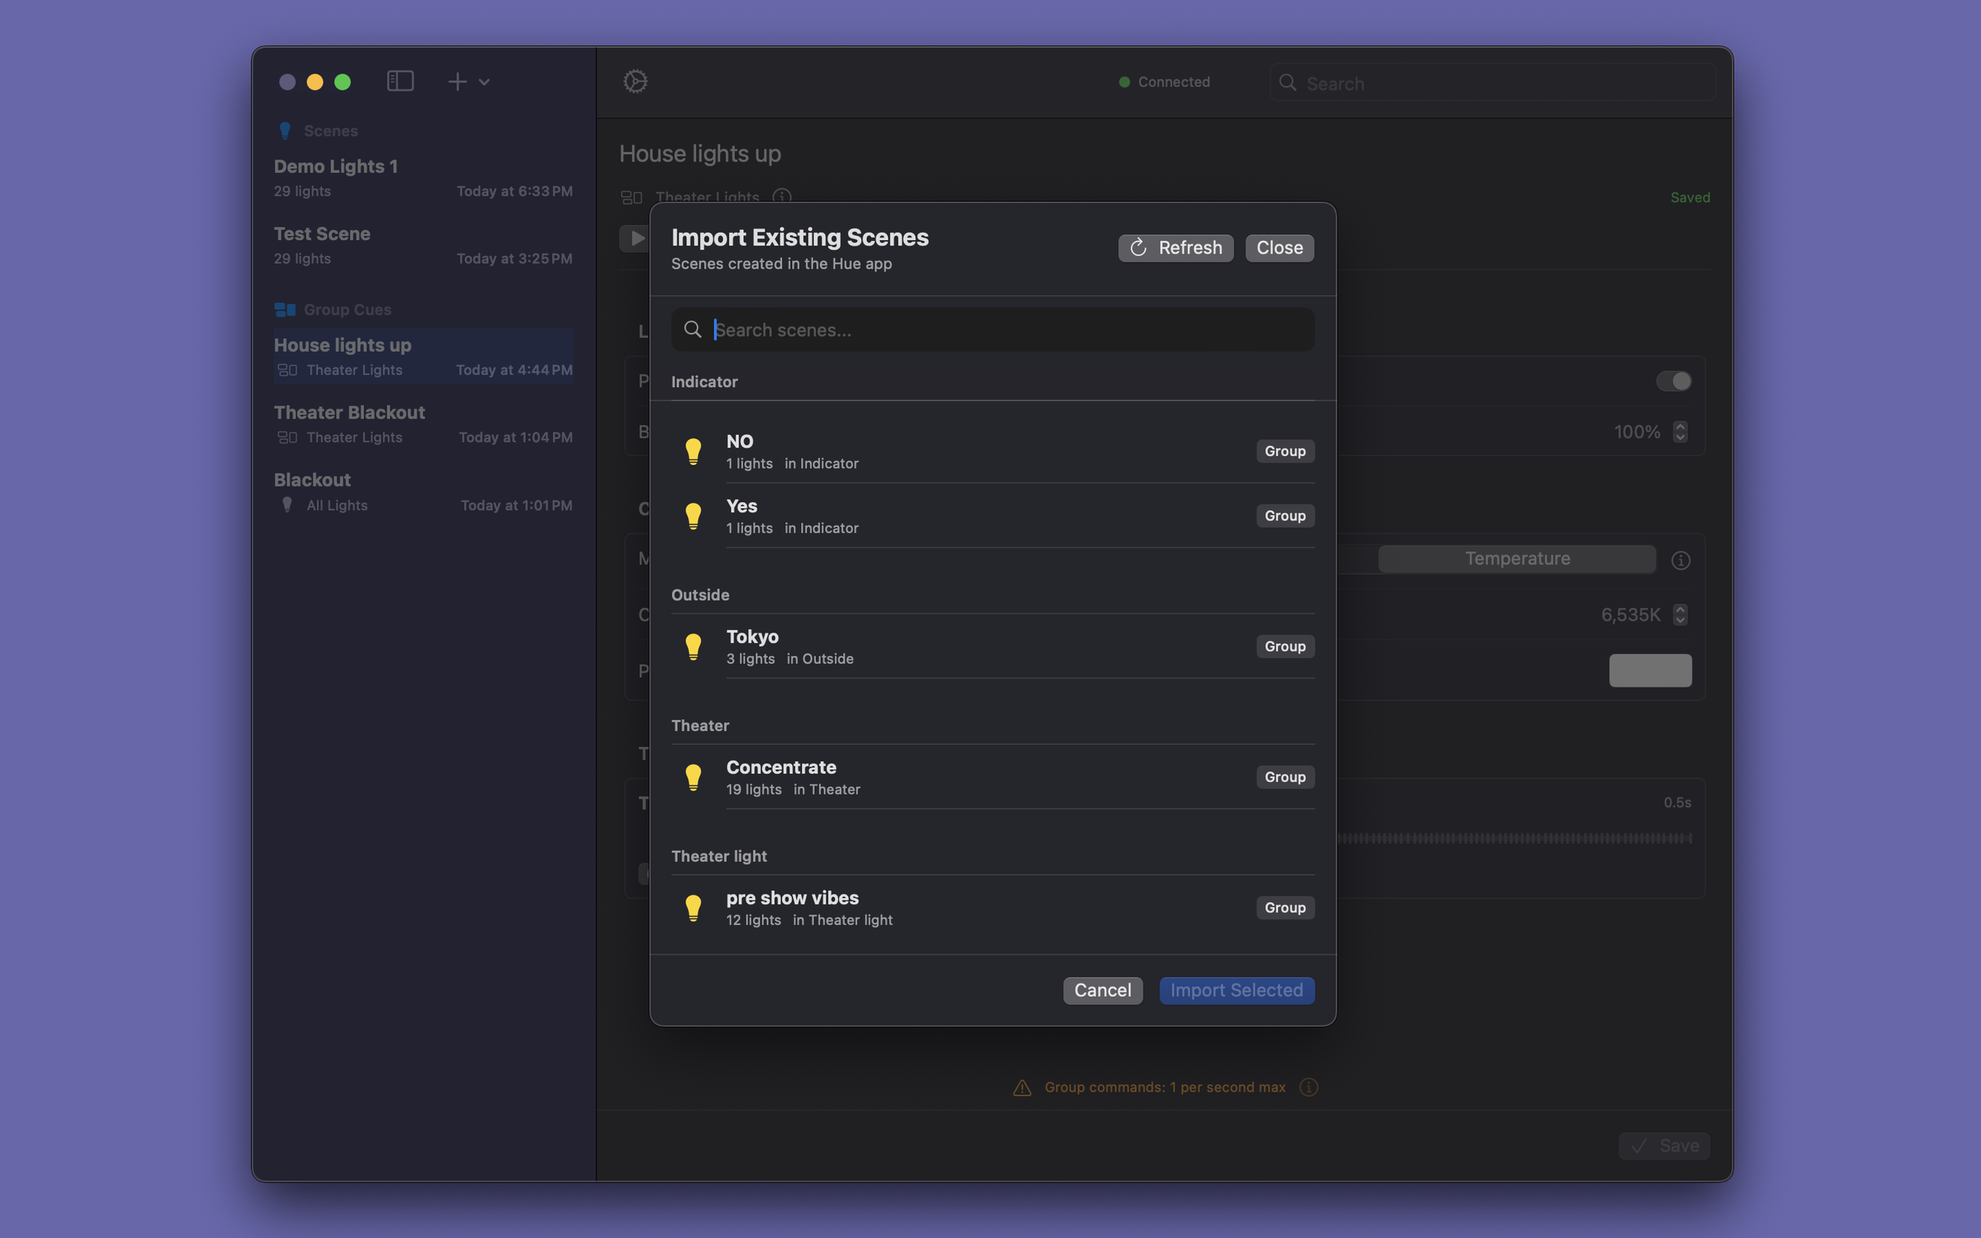This screenshot has height=1238, width=1981.
Task: Adjust the 6,535K temperature stepper
Action: [1680, 614]
